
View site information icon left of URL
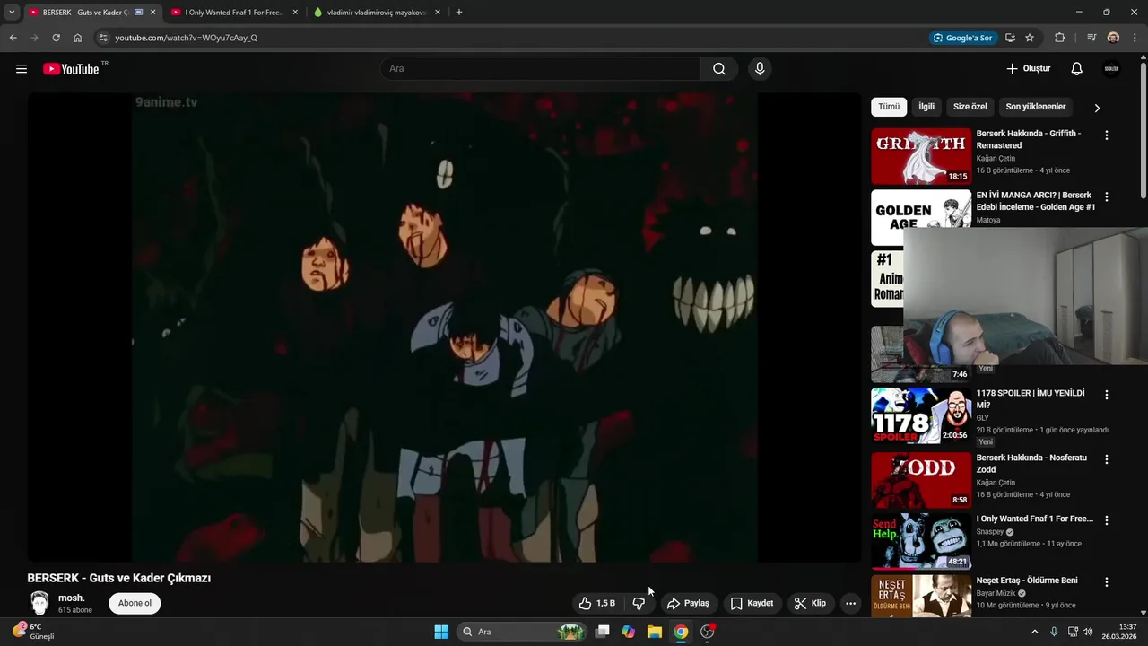point(103,38)
